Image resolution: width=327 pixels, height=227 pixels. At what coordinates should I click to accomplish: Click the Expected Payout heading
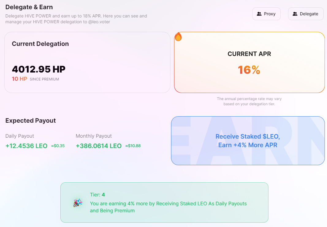pos(31,121)
